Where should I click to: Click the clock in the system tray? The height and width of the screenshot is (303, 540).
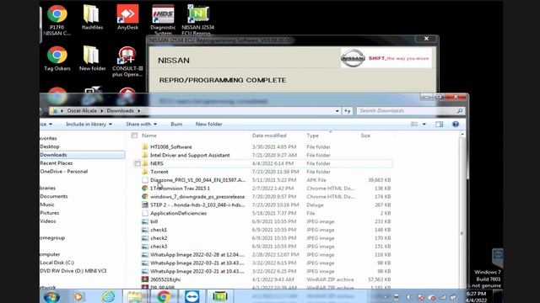(477, 297)
